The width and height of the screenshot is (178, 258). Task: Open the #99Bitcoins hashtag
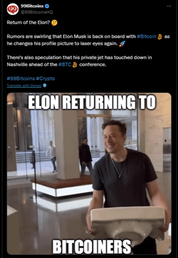21,78
